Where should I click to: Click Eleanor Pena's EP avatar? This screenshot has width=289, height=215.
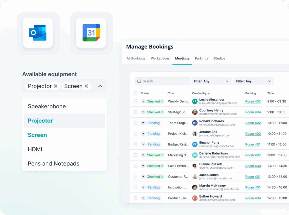coord(195,144)
